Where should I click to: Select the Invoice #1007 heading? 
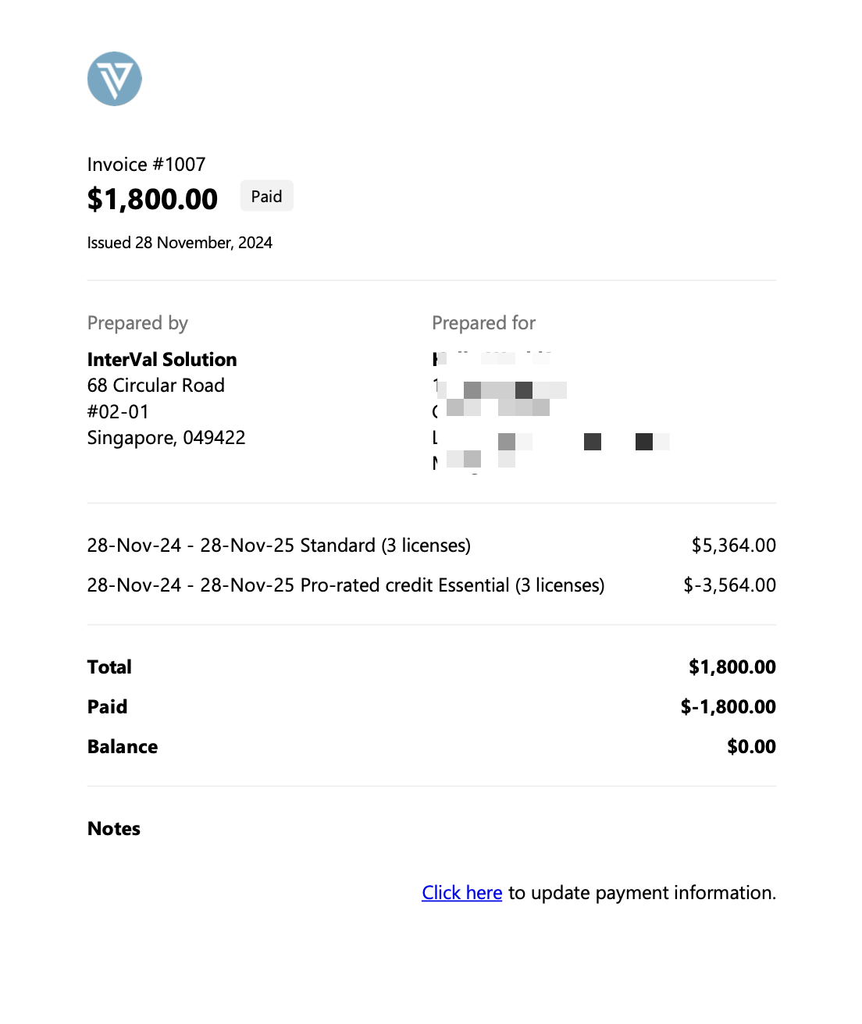[x=146, y=165]
